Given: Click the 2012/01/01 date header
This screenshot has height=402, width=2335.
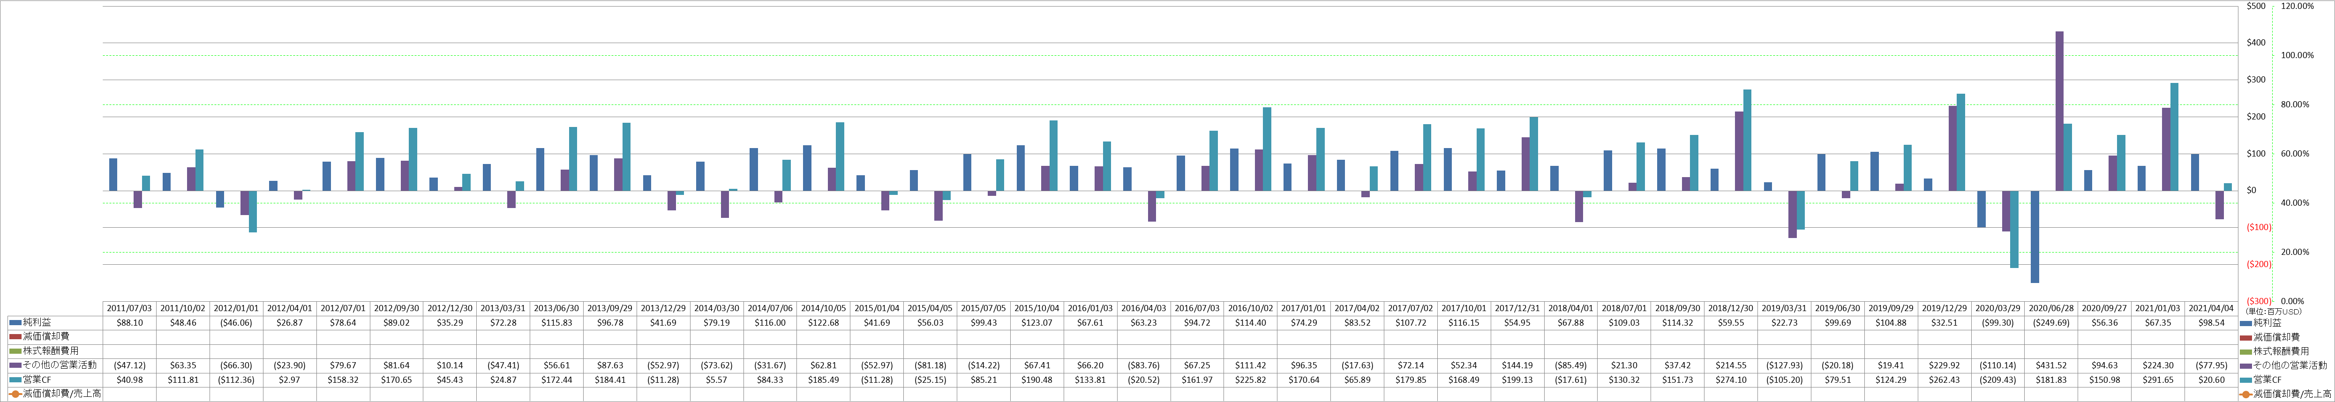Looking at the screenshot, I should (x=237, y=309).
